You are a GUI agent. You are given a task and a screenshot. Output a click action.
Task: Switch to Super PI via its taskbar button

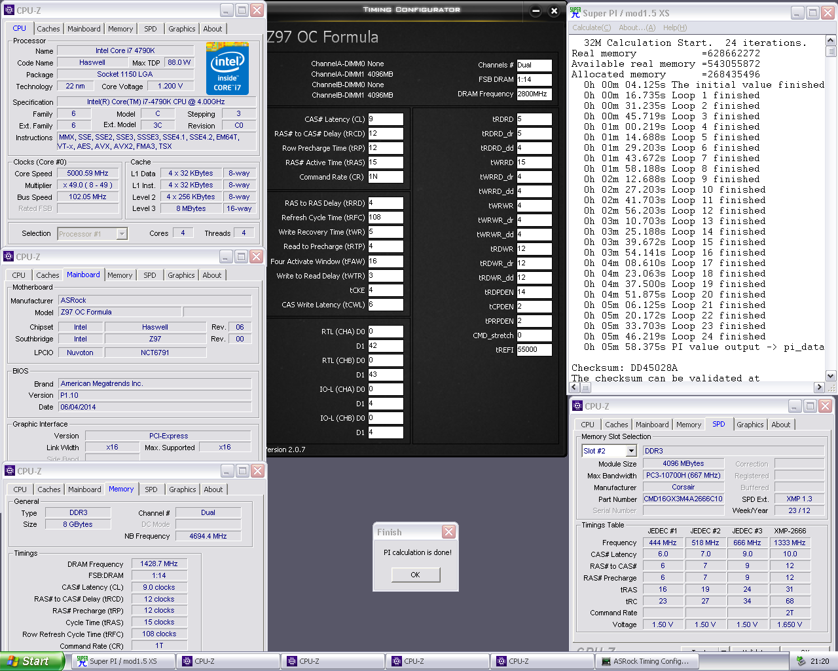click(122, 661)
